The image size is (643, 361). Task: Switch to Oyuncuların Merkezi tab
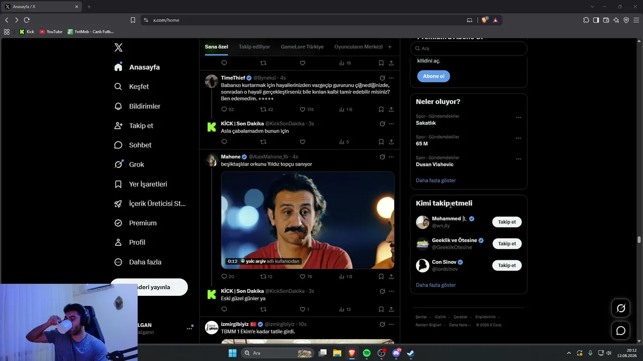358,47
